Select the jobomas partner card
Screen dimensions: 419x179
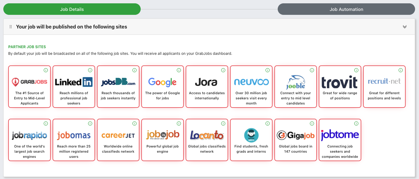(74, 140)
